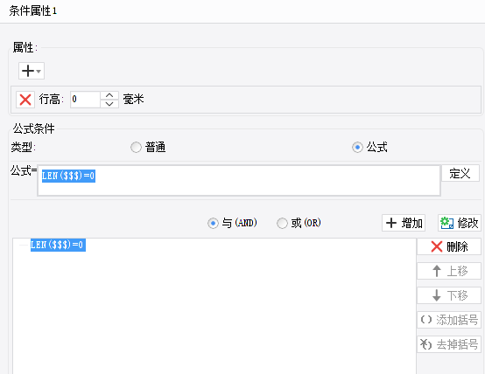
Task: Decrease row height with the down spinner arrow
Action: [109, 104]
